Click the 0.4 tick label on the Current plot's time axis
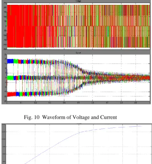This screenshot has height=164, width=152. click(64, 103)
